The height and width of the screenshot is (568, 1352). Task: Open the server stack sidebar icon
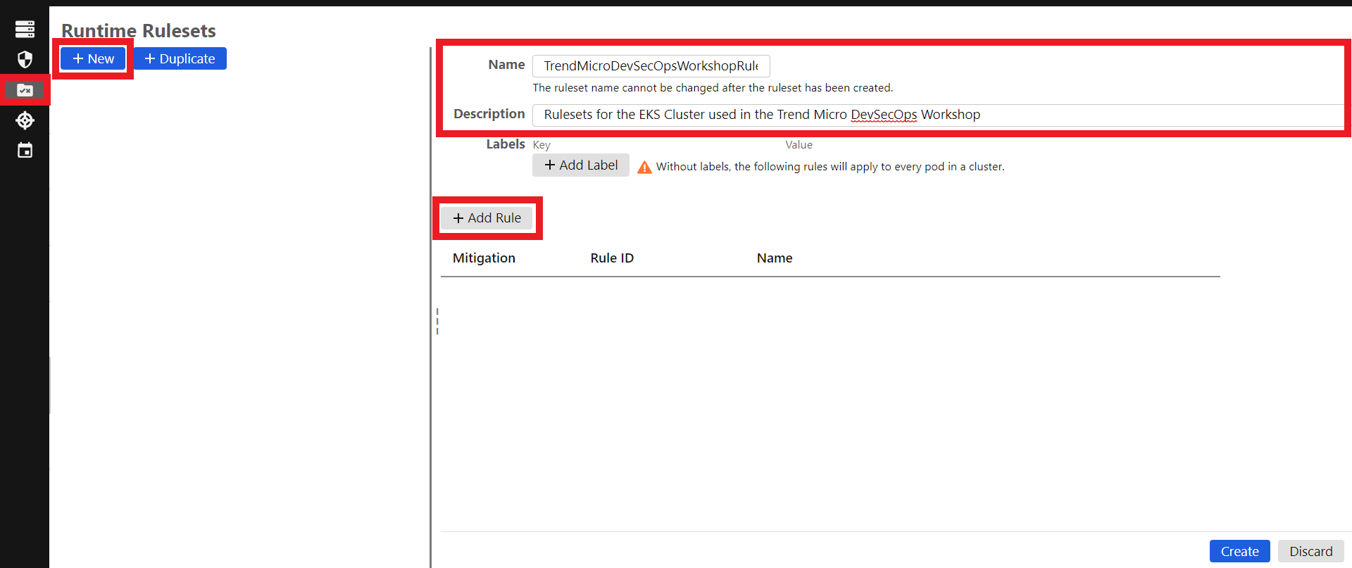pyautogui.click(x=25, y=29)
